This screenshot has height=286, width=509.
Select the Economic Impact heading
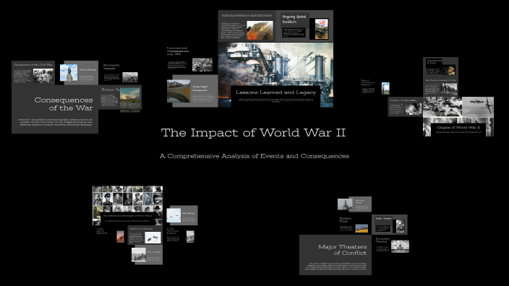coord(111,66)
